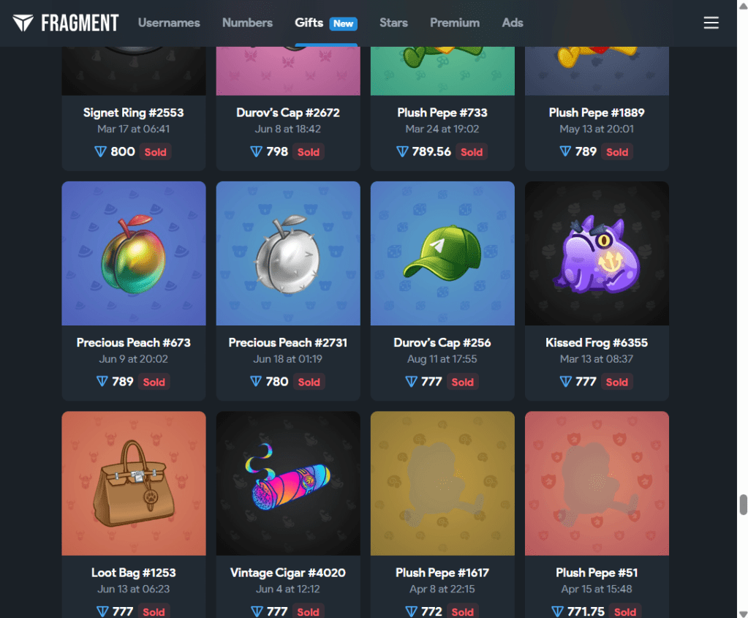Screen dimensions: 748x618
Task: Switch to the Numbers tab
Action: coord(247,23)
